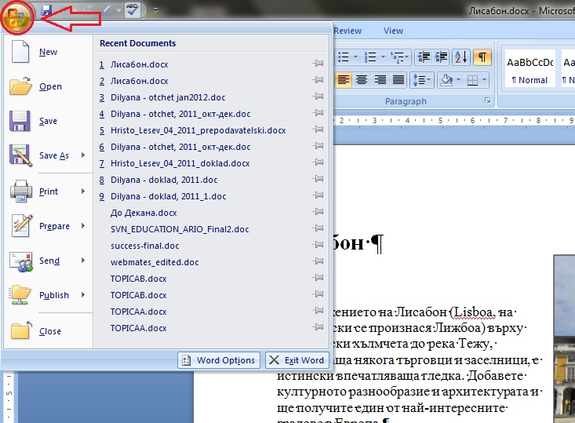575x423 pixels.
Task: Click the New blank document icon
Action: coord(20,52)
